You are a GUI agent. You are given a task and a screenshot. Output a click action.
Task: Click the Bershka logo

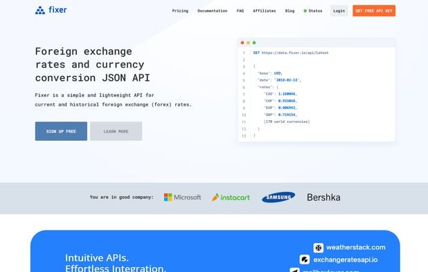323,197
